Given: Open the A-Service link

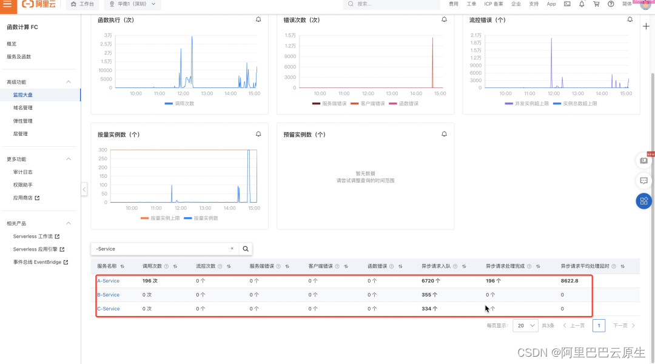Looking at the screenshot, I should [108, 281].
